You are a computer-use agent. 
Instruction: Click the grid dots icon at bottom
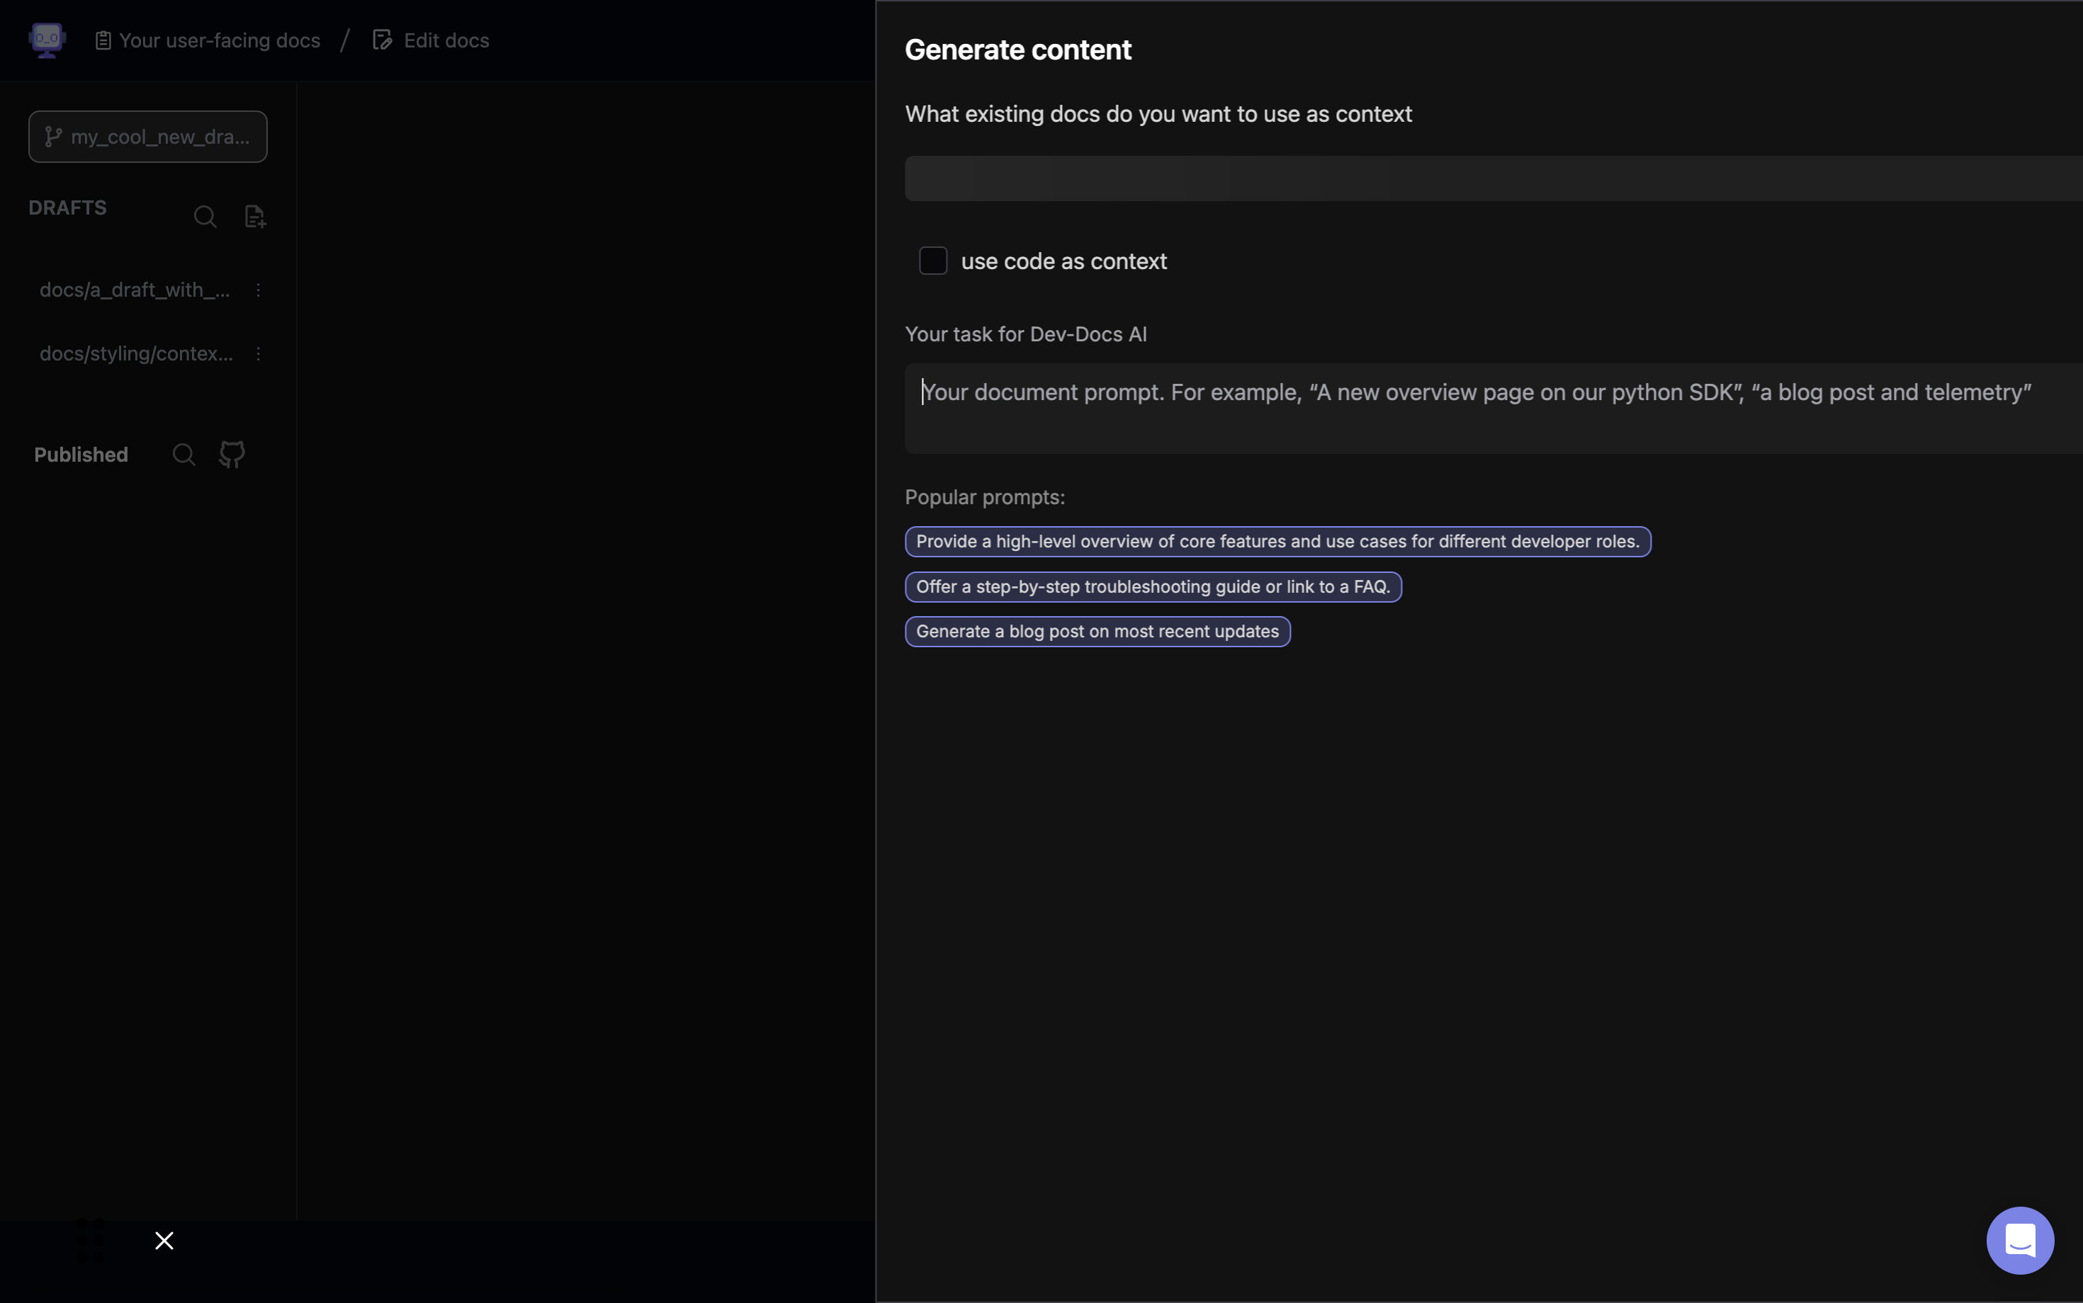click(x=91, y=1240)
